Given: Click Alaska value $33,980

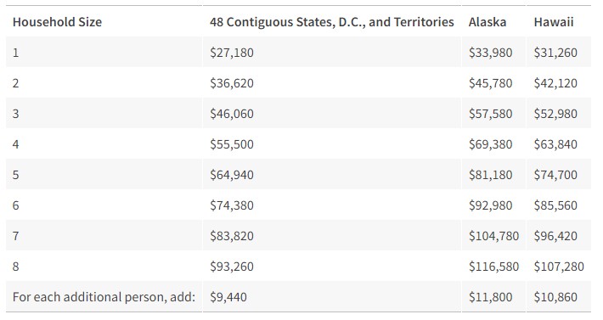Looking at the screenshot, I should pos(490,53).
